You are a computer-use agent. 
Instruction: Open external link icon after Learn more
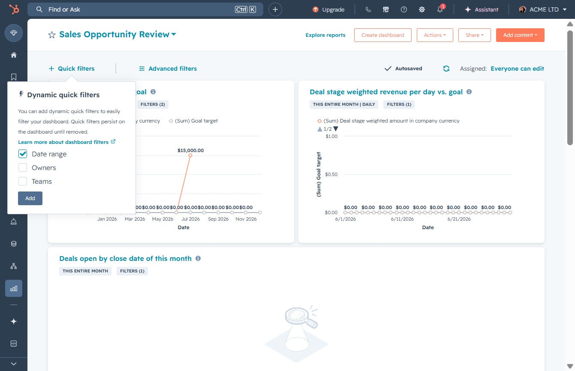[113, 142]
